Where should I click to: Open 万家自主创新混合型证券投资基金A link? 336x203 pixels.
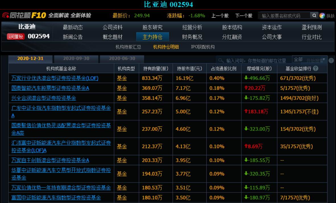click(x=50, y=160)
